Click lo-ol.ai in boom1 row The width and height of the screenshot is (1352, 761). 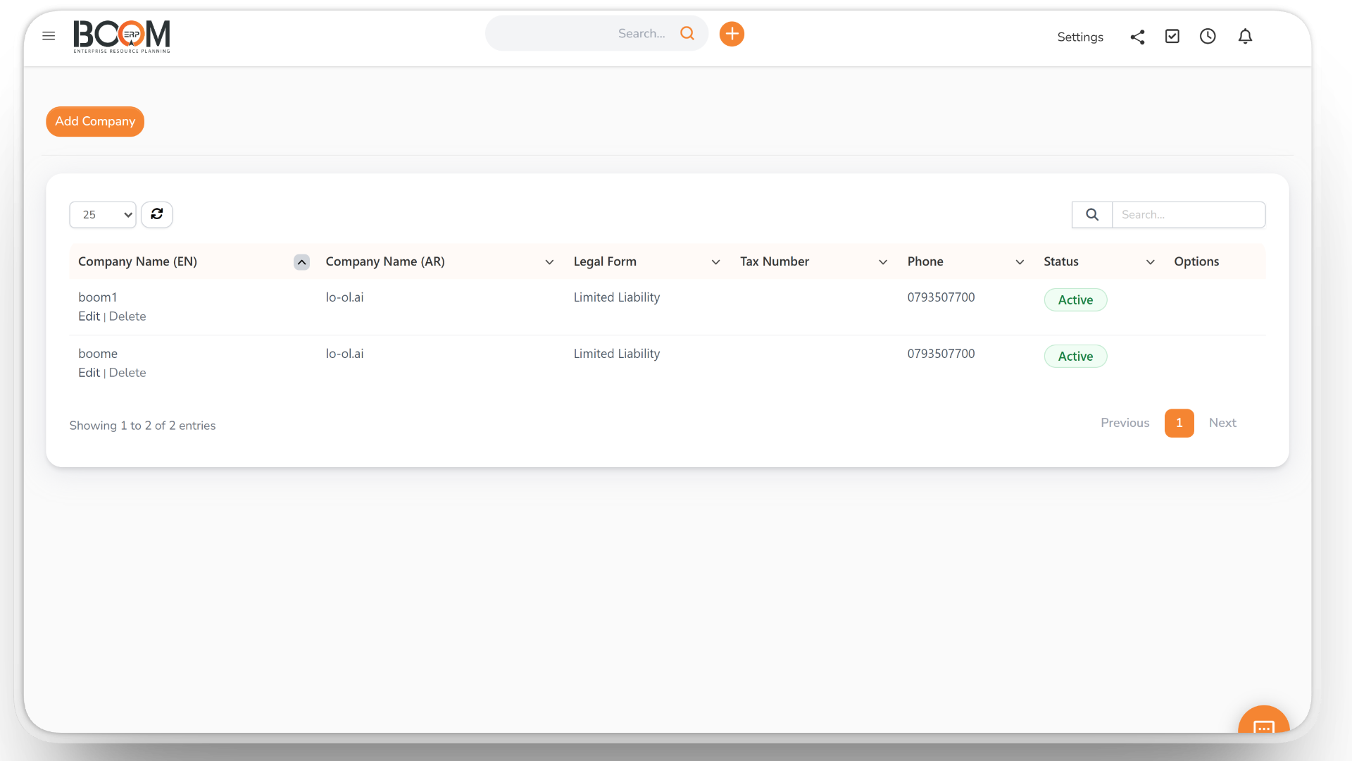click(344, 297)
